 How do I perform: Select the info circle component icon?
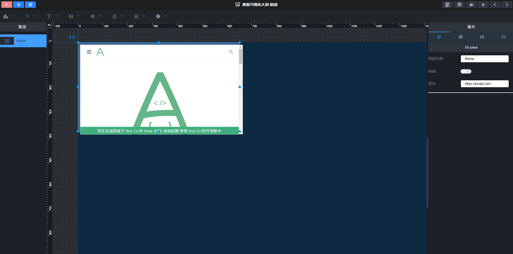(158, 16)
